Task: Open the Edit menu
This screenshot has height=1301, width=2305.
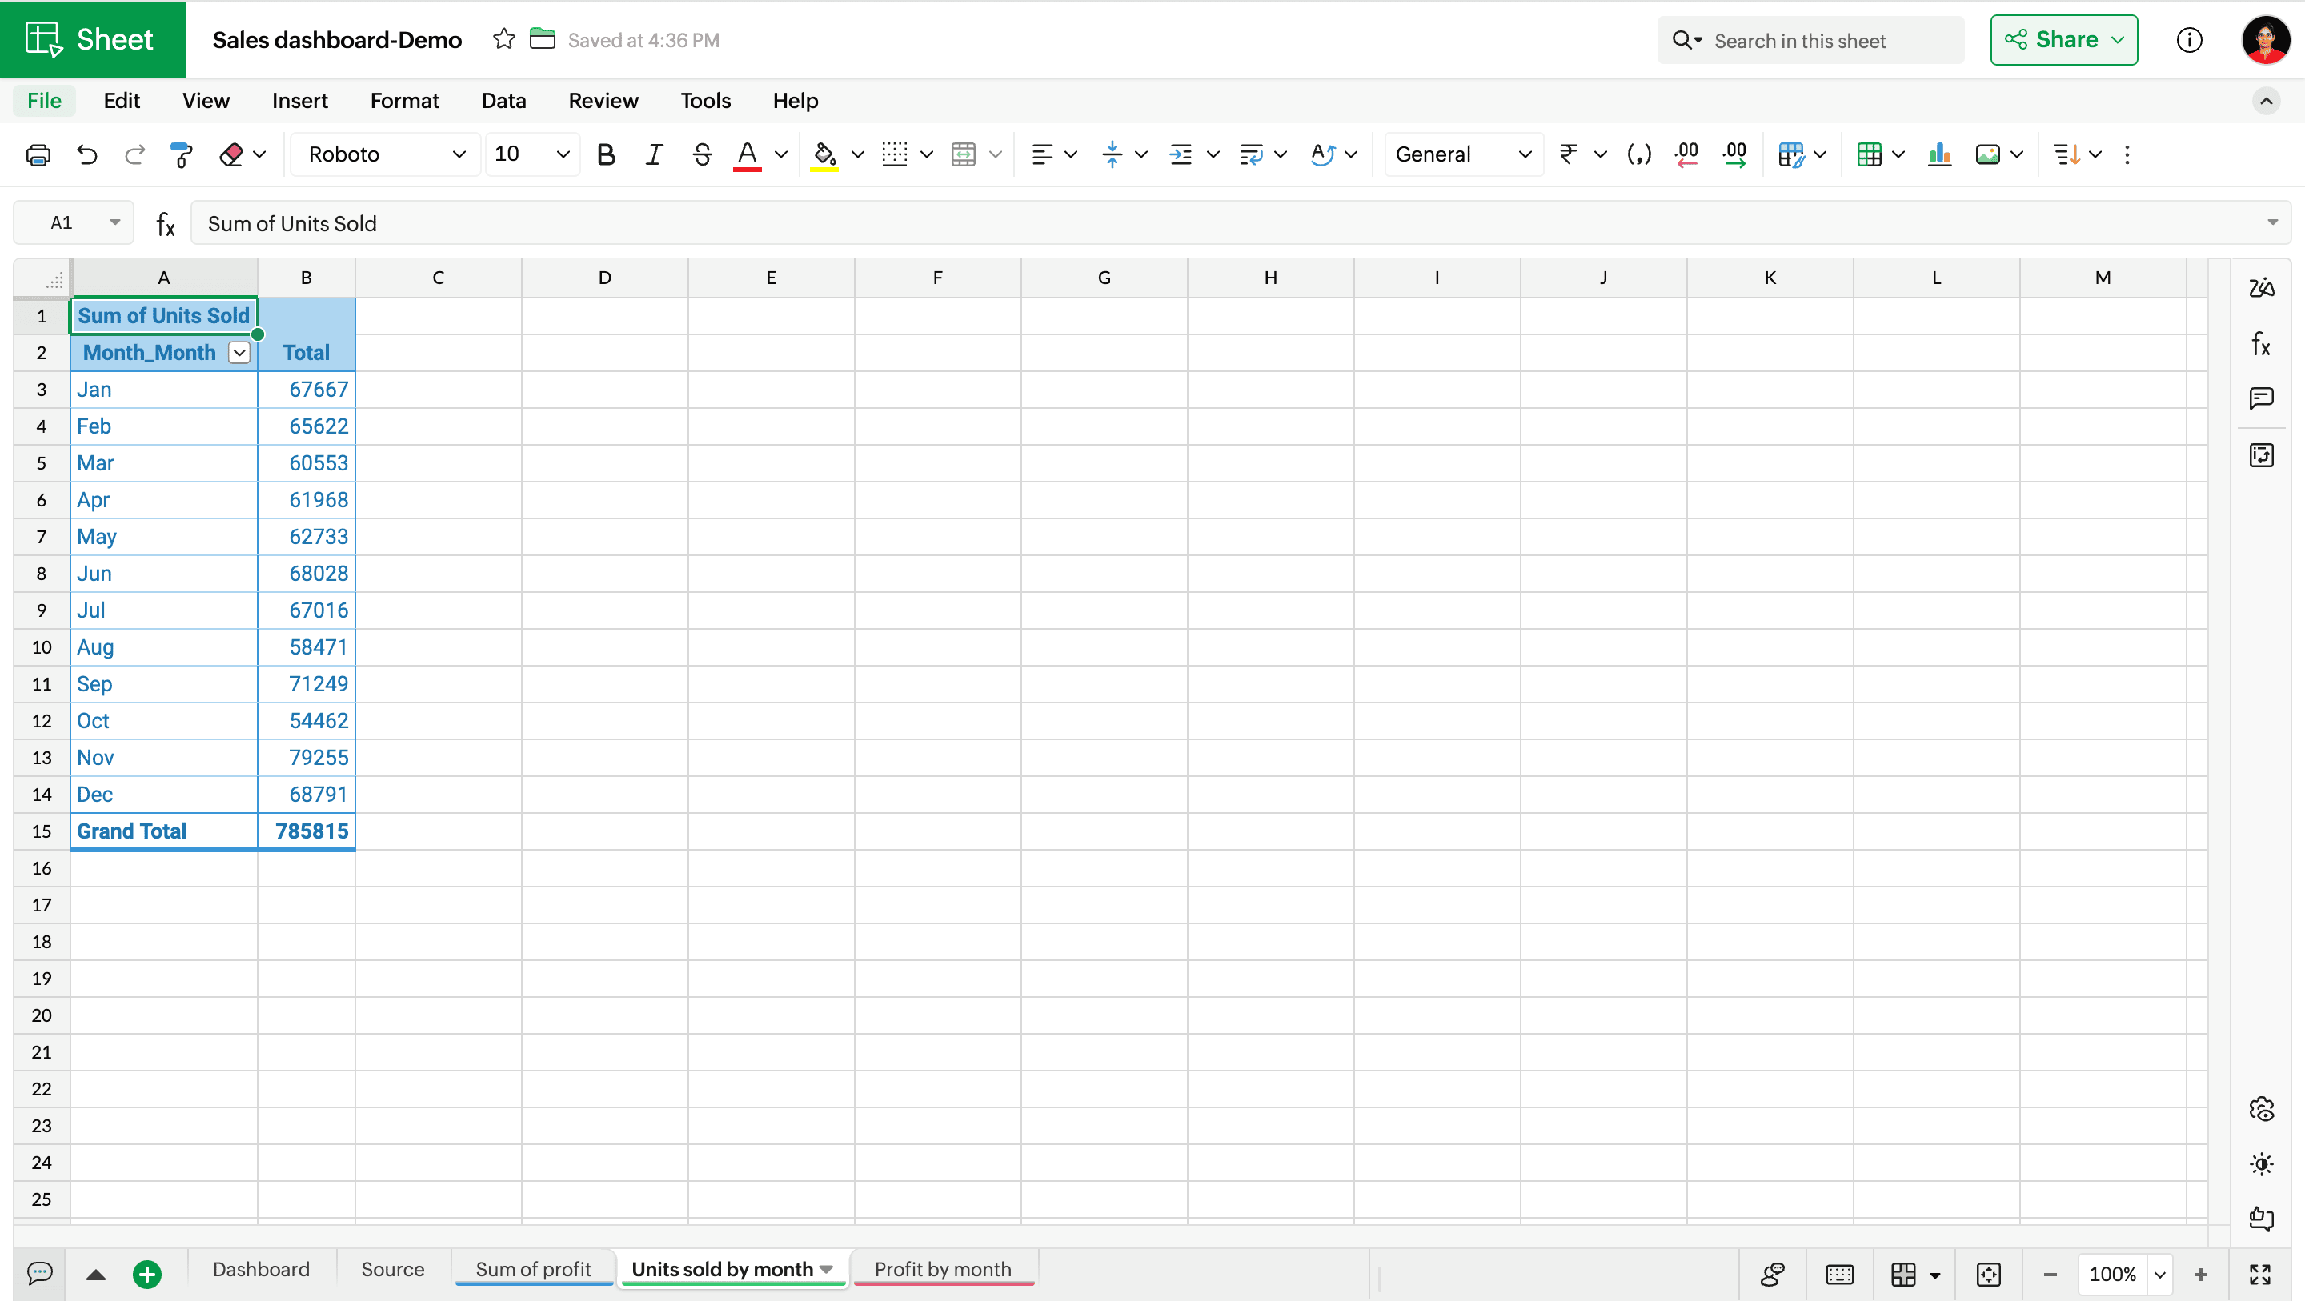Action: 122,100
